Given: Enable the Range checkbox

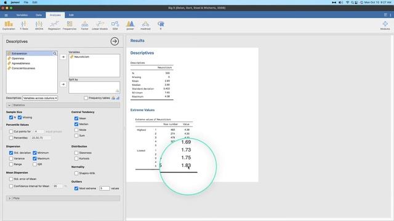Looking at the screenshot, I should [11, 164].
